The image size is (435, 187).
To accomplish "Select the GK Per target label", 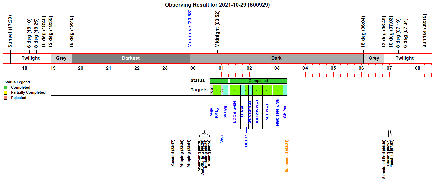I will coord(285,113).
